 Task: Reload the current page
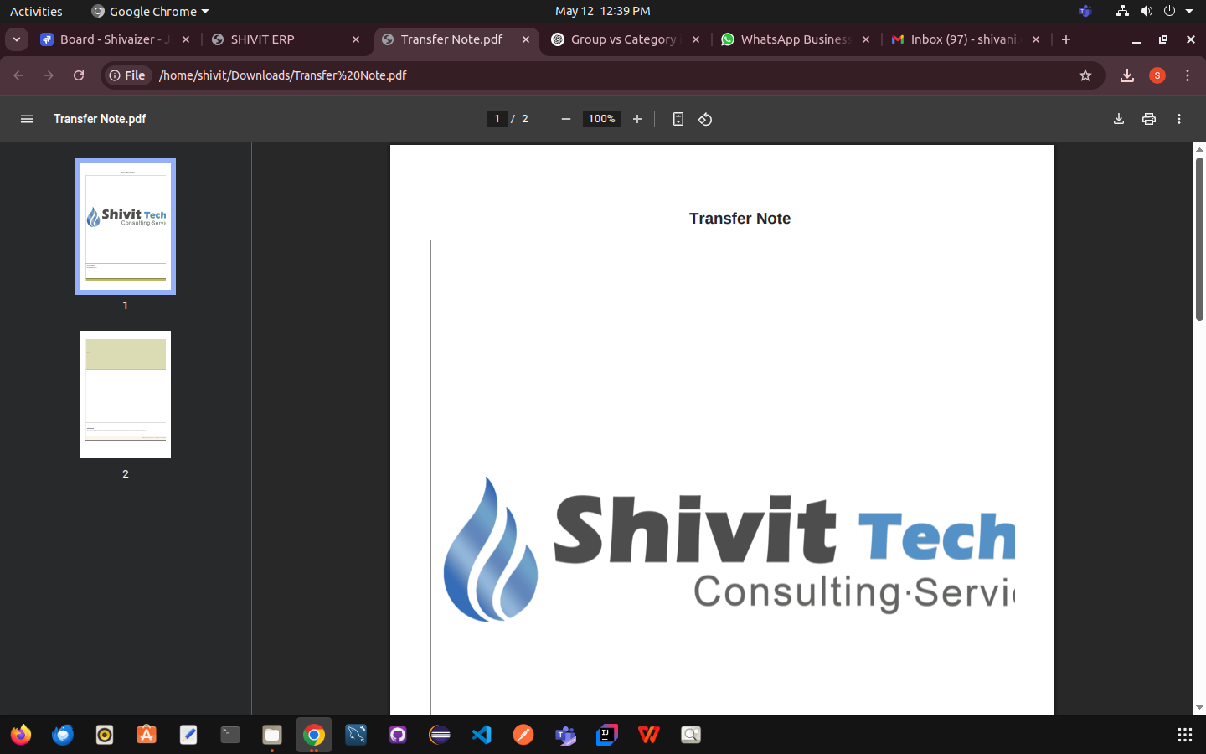point(79,75)
